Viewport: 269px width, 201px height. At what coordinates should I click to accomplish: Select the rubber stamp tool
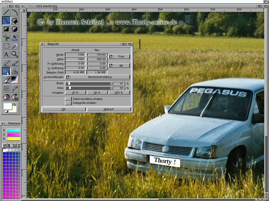(x=15, y=71)
